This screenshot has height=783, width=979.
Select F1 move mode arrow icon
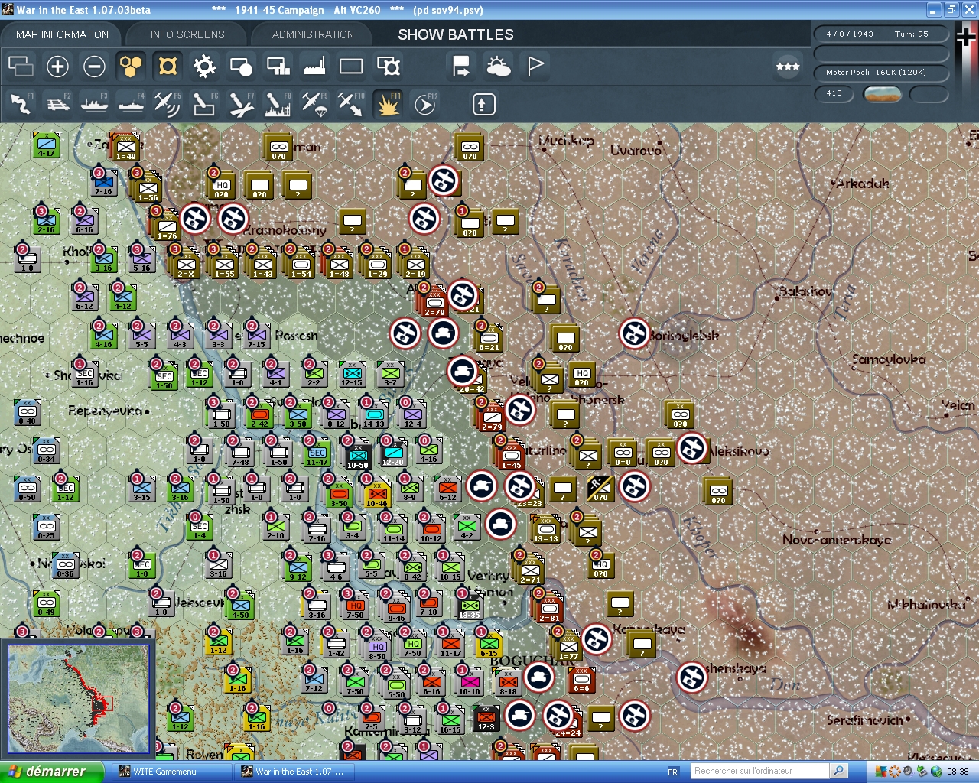[21, 104]
